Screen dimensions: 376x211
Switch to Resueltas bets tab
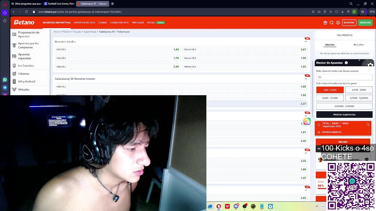[359, 45]
